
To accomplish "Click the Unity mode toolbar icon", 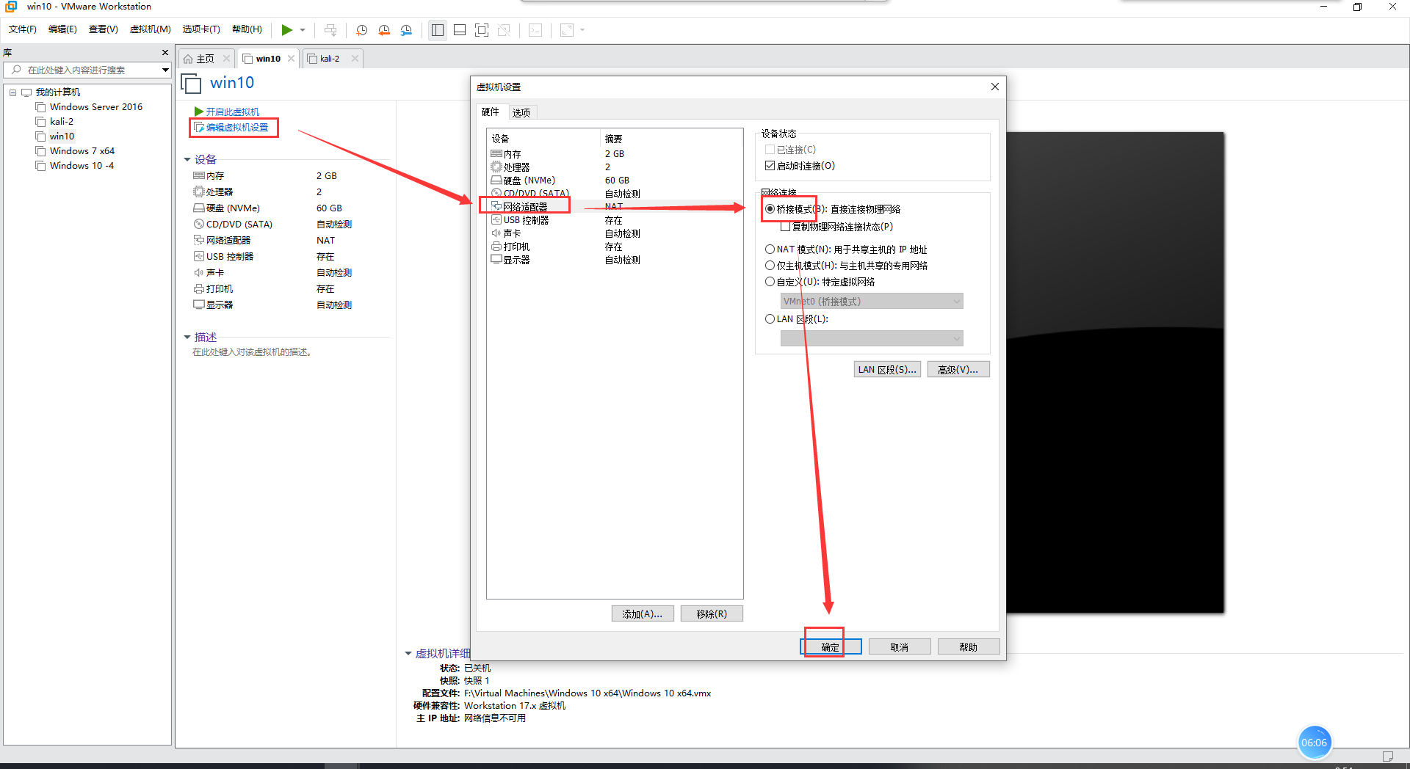I will click(504, 30).
